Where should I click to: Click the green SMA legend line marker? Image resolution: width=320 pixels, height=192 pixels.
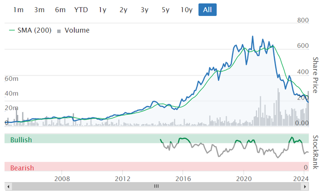click(x=12, y=30)
